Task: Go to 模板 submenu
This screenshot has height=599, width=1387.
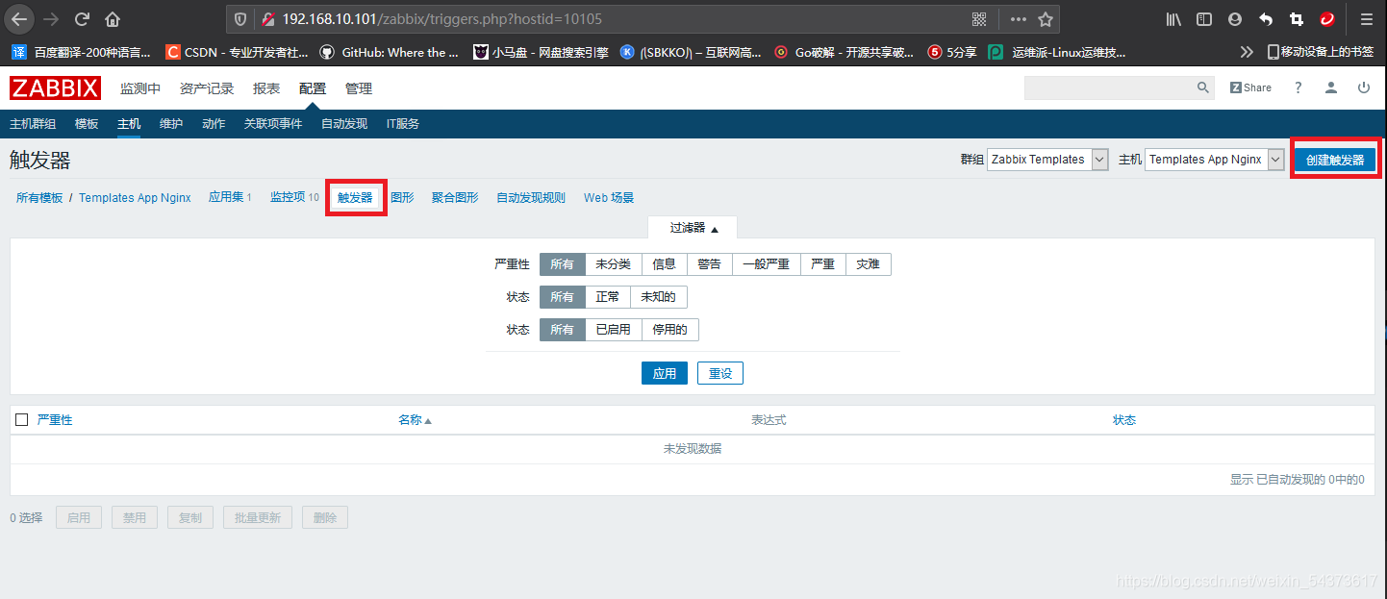Action: coord(87,124)
